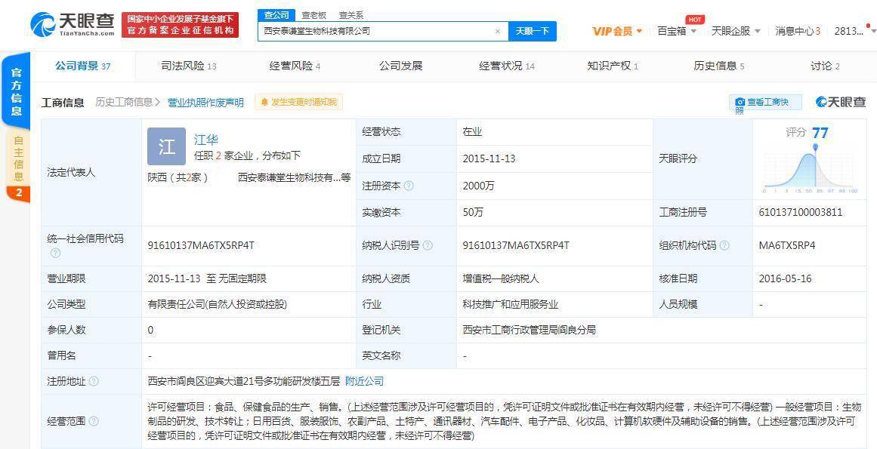Click the 公司类型 value 有限责任公司
The image size is (877, 449).
217,305
